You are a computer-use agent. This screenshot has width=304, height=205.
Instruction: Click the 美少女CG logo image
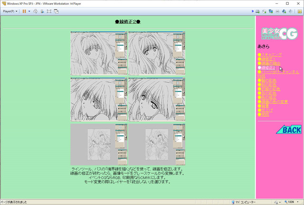click(x=279, y=34)
